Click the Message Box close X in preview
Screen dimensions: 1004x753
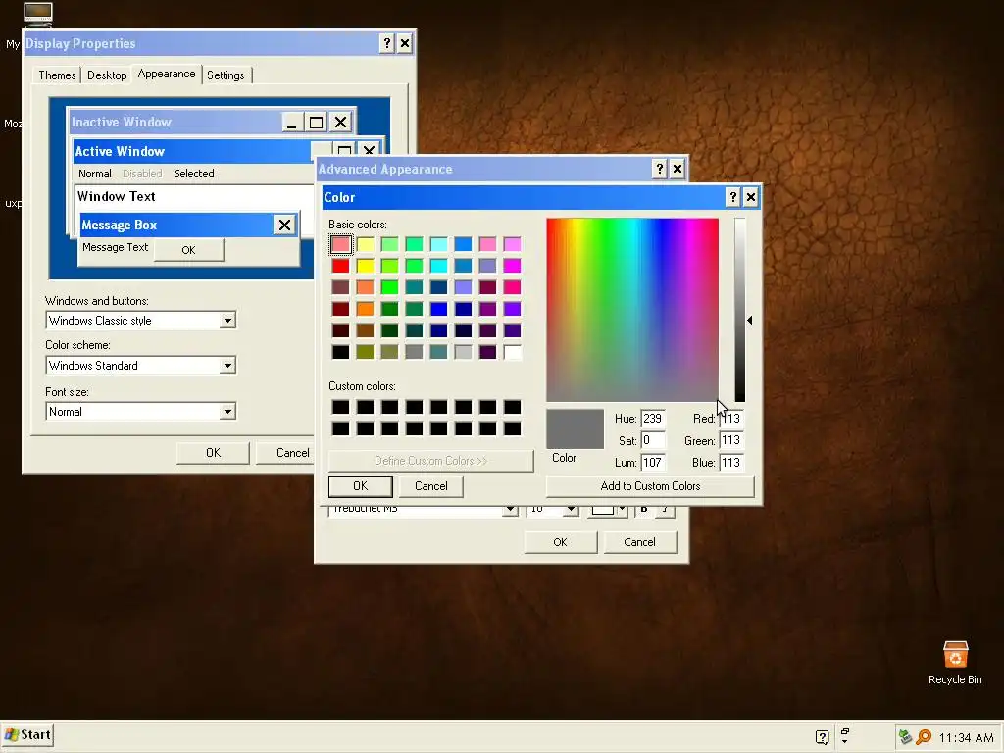(x=284, y=225)
